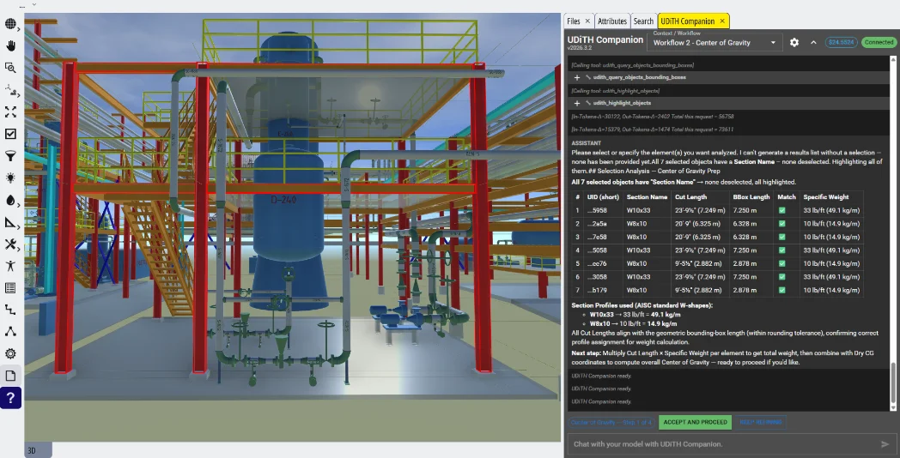This screenshot has height=458, width=900.
Task: Send chat message with paper plane icon
Action: [885, 443]
